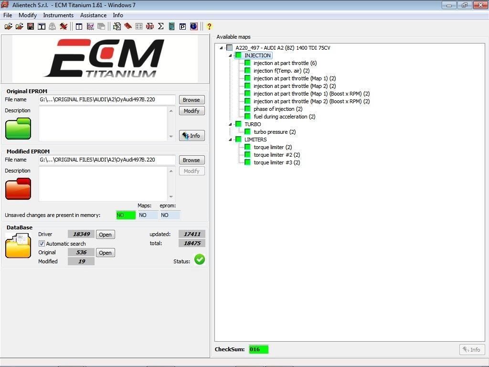Click the documents compare toolbar icon
Screen dimensions: 489x367
tap(117, 27)
